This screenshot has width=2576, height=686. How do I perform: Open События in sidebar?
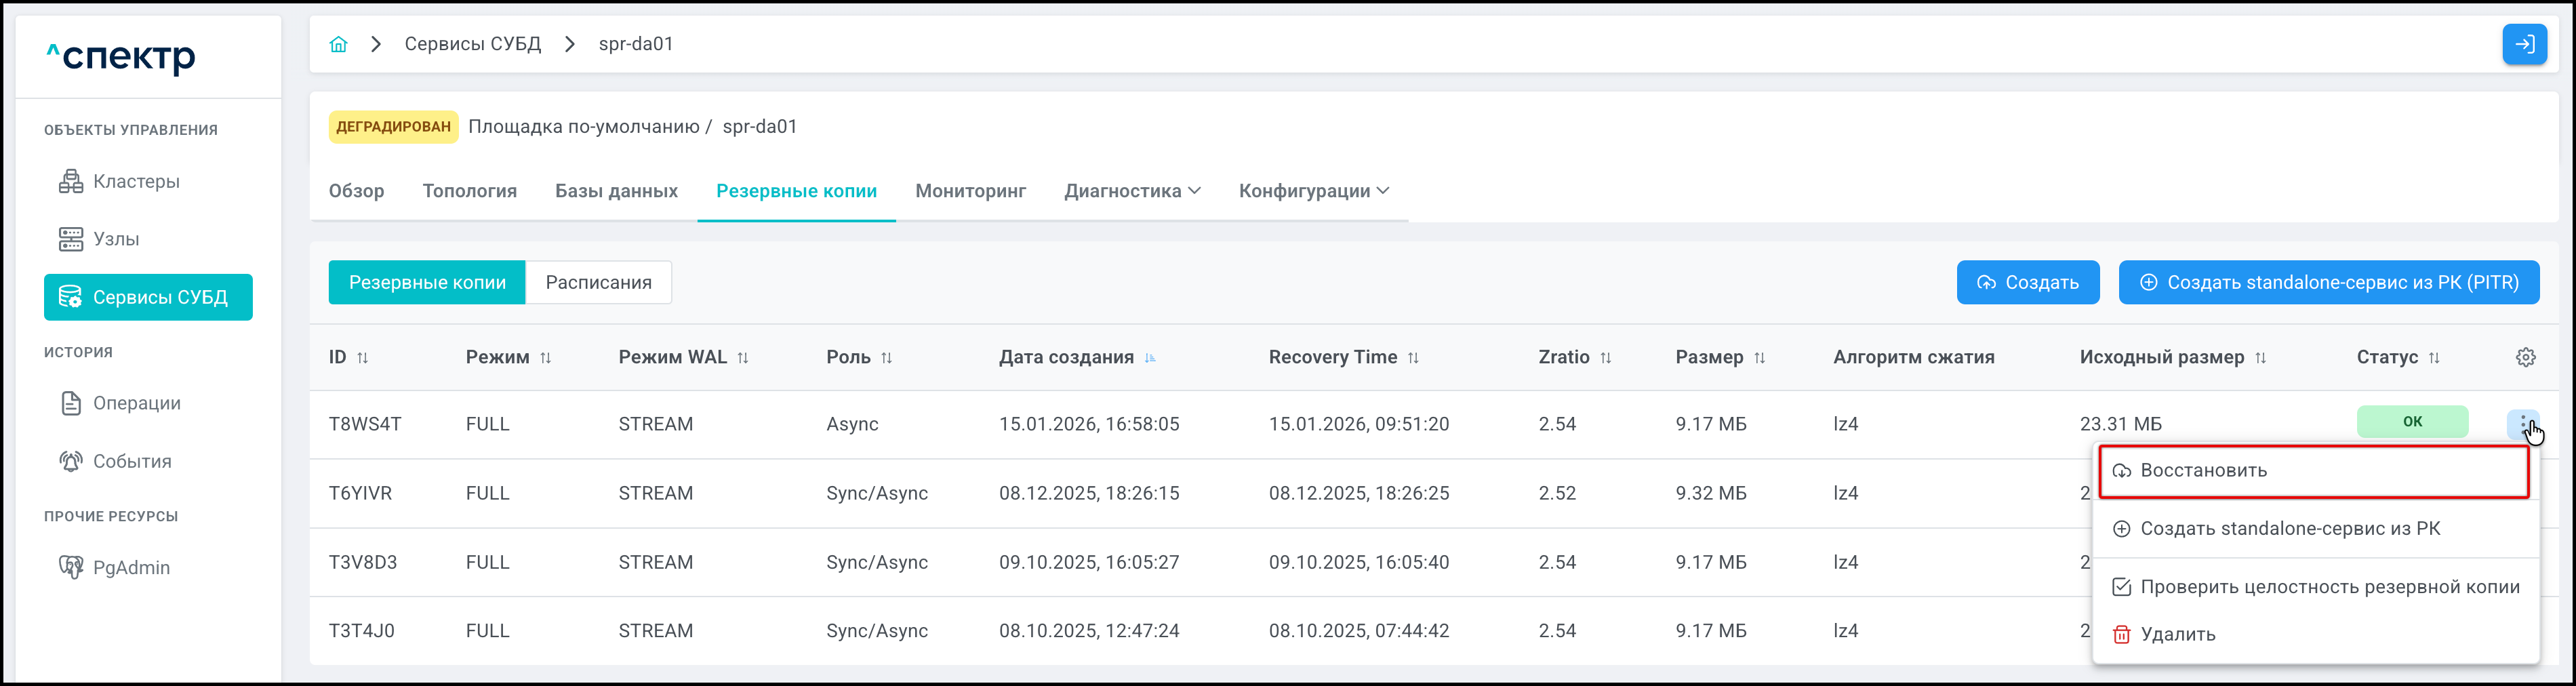[x=132, y=461]
